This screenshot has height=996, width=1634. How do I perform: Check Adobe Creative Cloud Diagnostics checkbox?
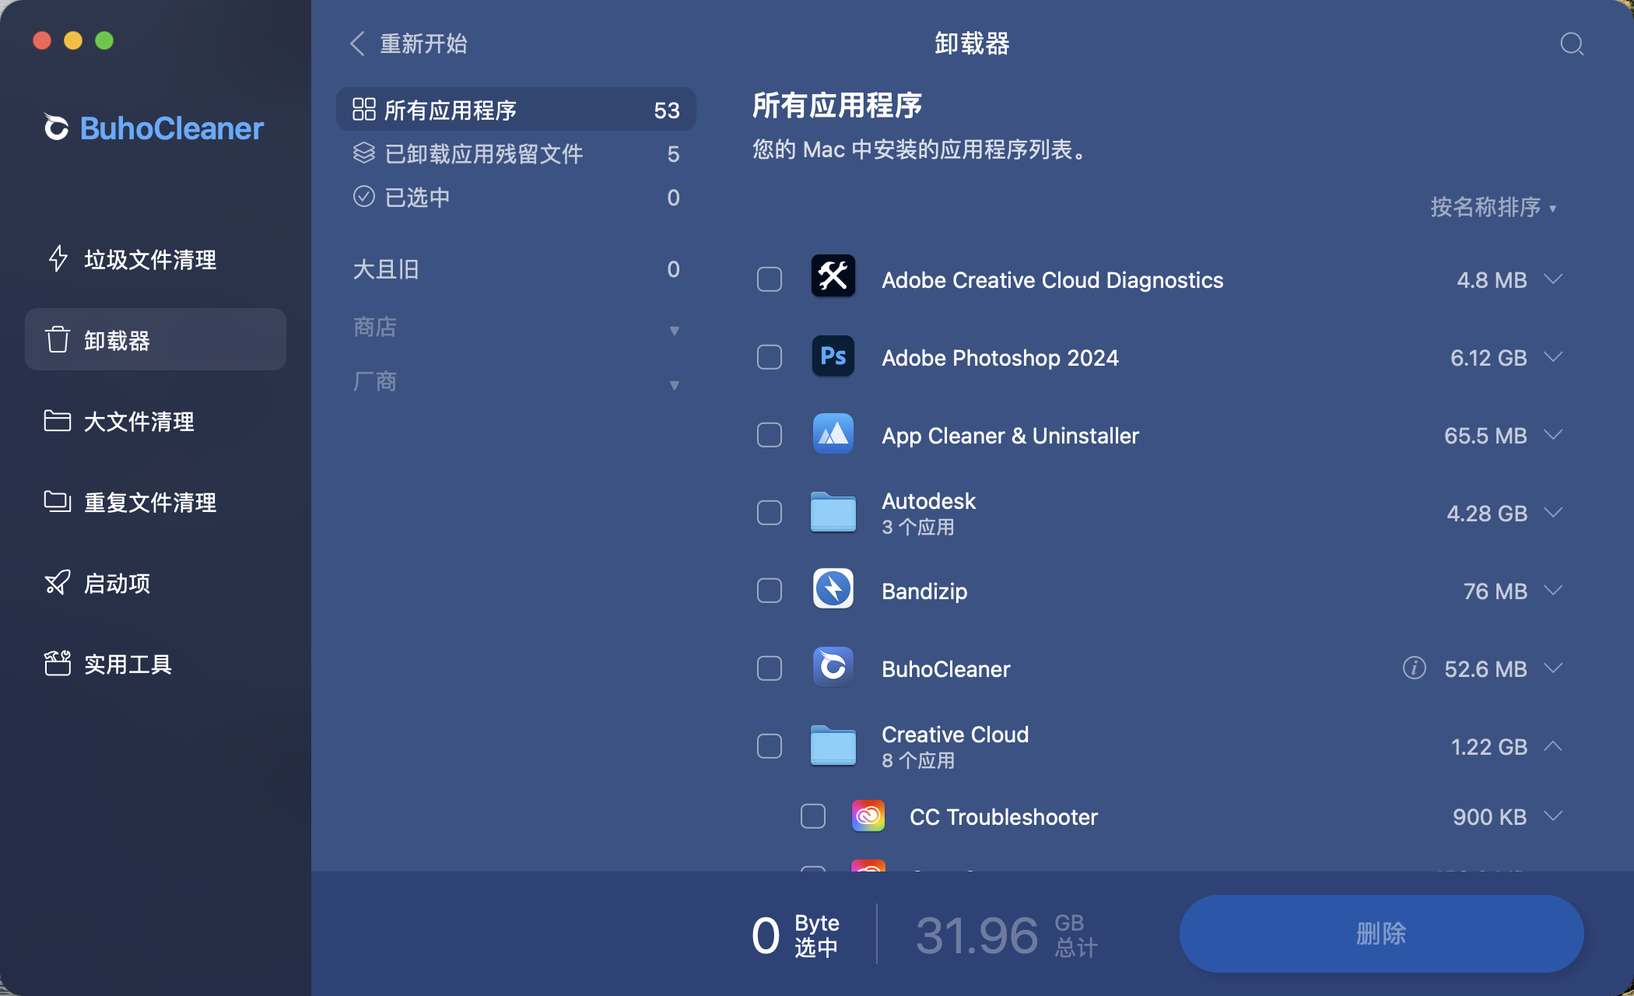click(x=770, y=279)
